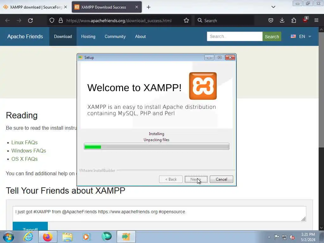Image resolution: width=324 pixels, height=243 pixels.
Task: Click the Next button in Setup
Action: (x=196, y=179)
